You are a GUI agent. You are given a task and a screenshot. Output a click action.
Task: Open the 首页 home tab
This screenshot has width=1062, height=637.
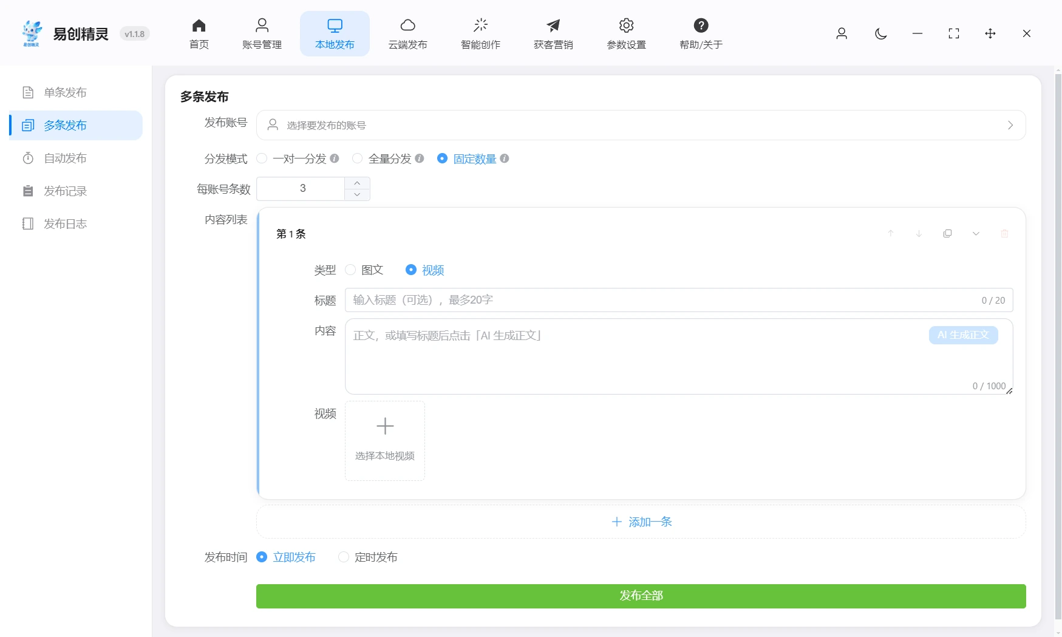point(199,34)
